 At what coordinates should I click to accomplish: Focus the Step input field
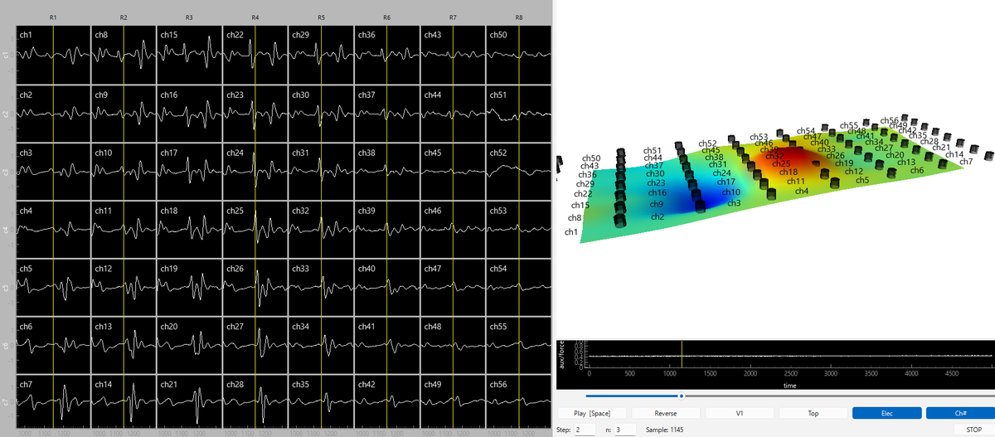pos(584,429)
